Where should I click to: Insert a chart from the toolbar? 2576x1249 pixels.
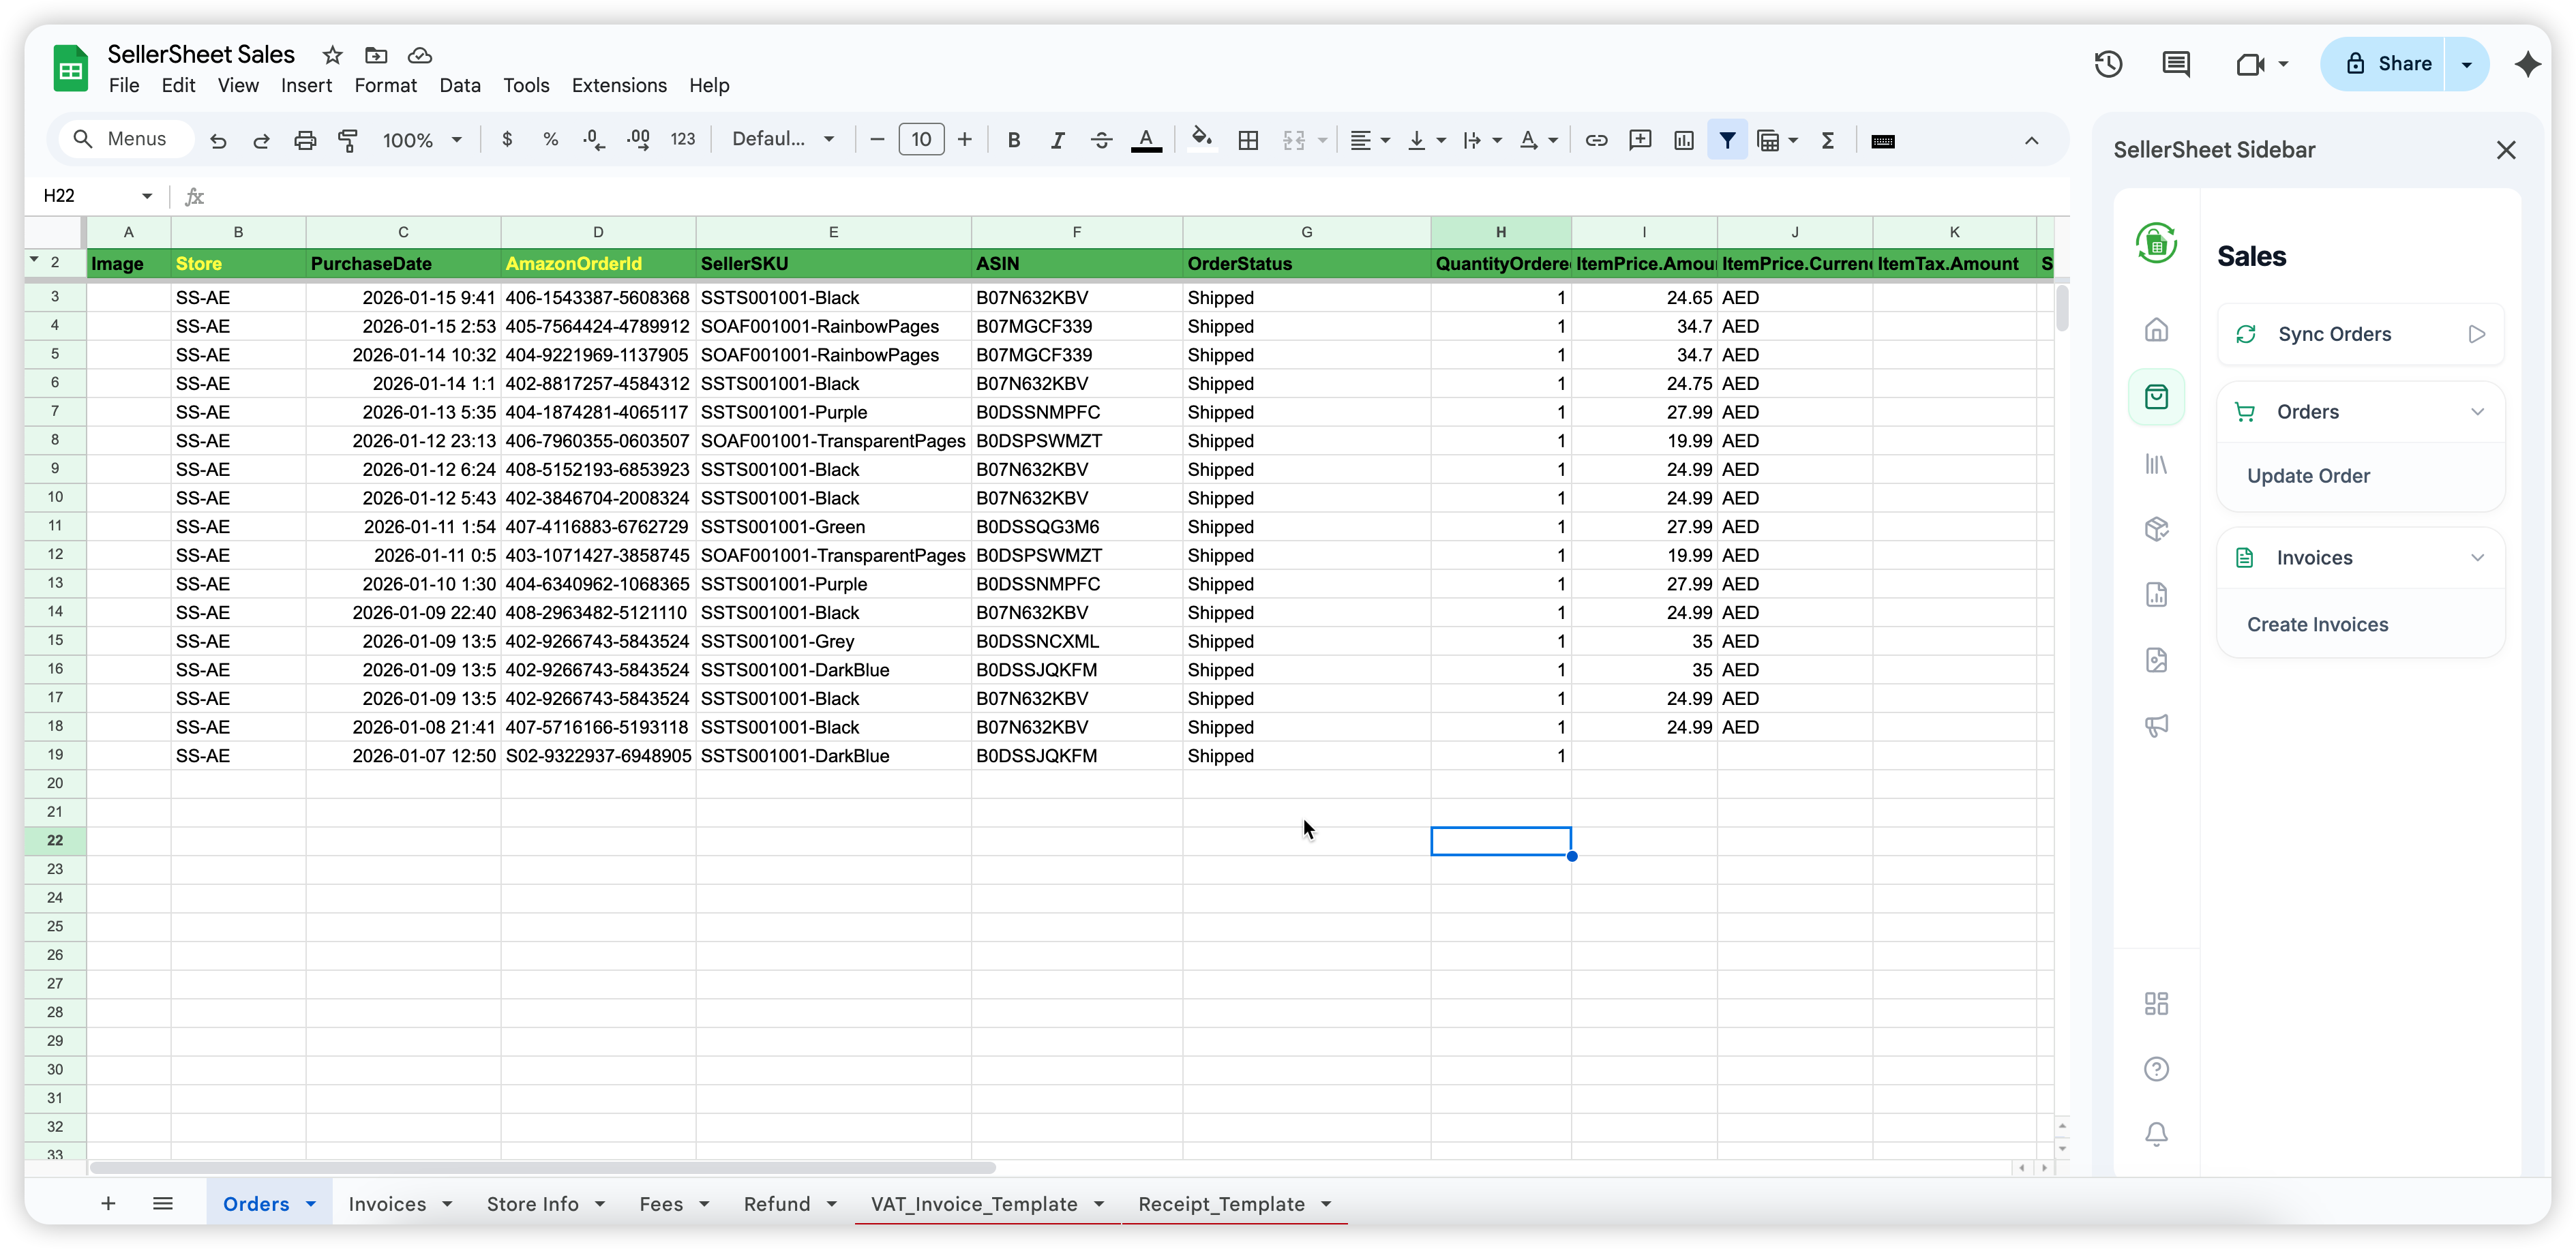click(1683, 140)
